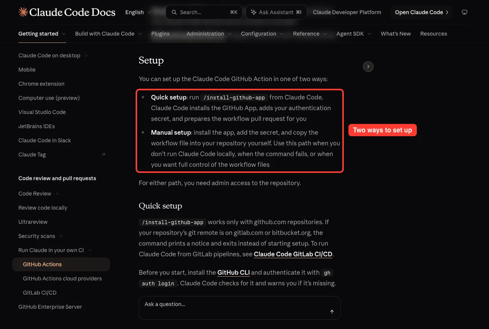Expand the Getting started menu
Image resolution: width=489 pixels, height=329 pixels.
tap(42, 34)
